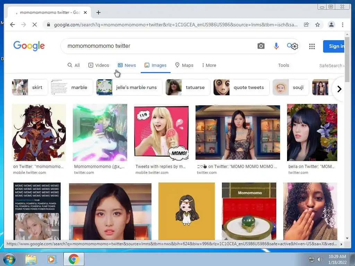Open the pink MOMO! comic thumbnail
This screenshot has width=355, height=266.
click(161, 133)
